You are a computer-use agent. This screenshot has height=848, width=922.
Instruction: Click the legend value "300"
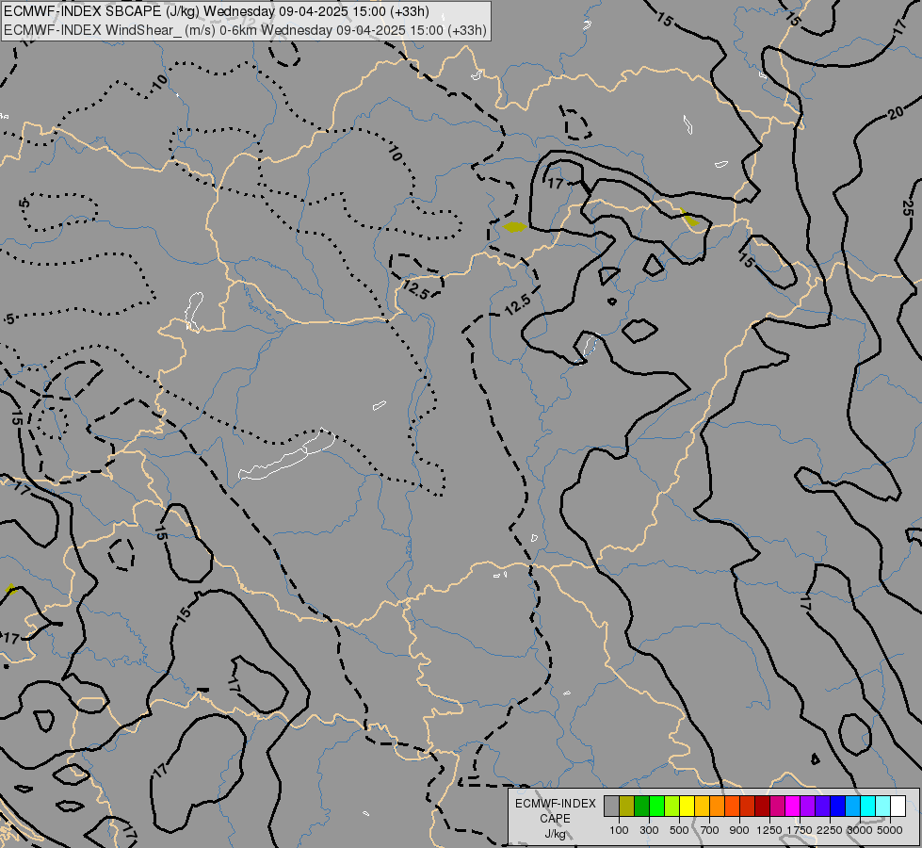coord(649,830)
